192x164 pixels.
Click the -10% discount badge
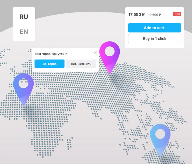coord(177,14)
